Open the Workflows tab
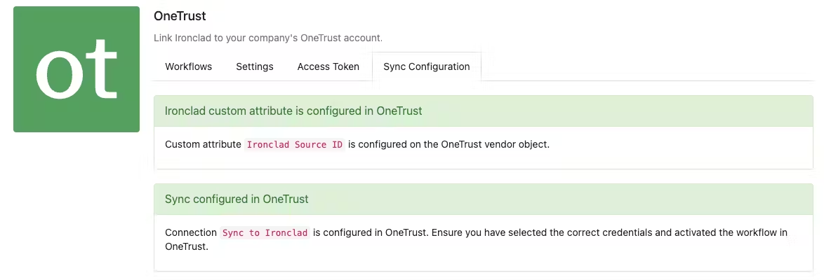This screenshot has width=824, height=280. coord(188,66)
